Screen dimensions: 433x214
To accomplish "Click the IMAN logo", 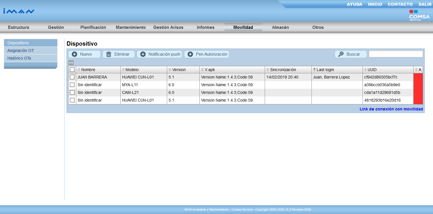I will tap(19, 11).
